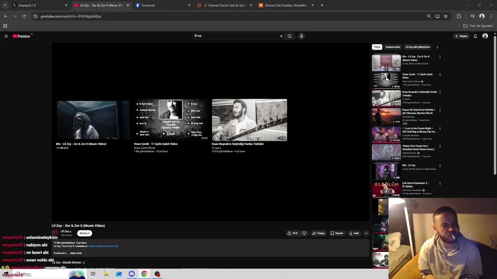497x279 pixels.
Task: Open Chrome three-dot menu
Action: click(x=492, y=16)
